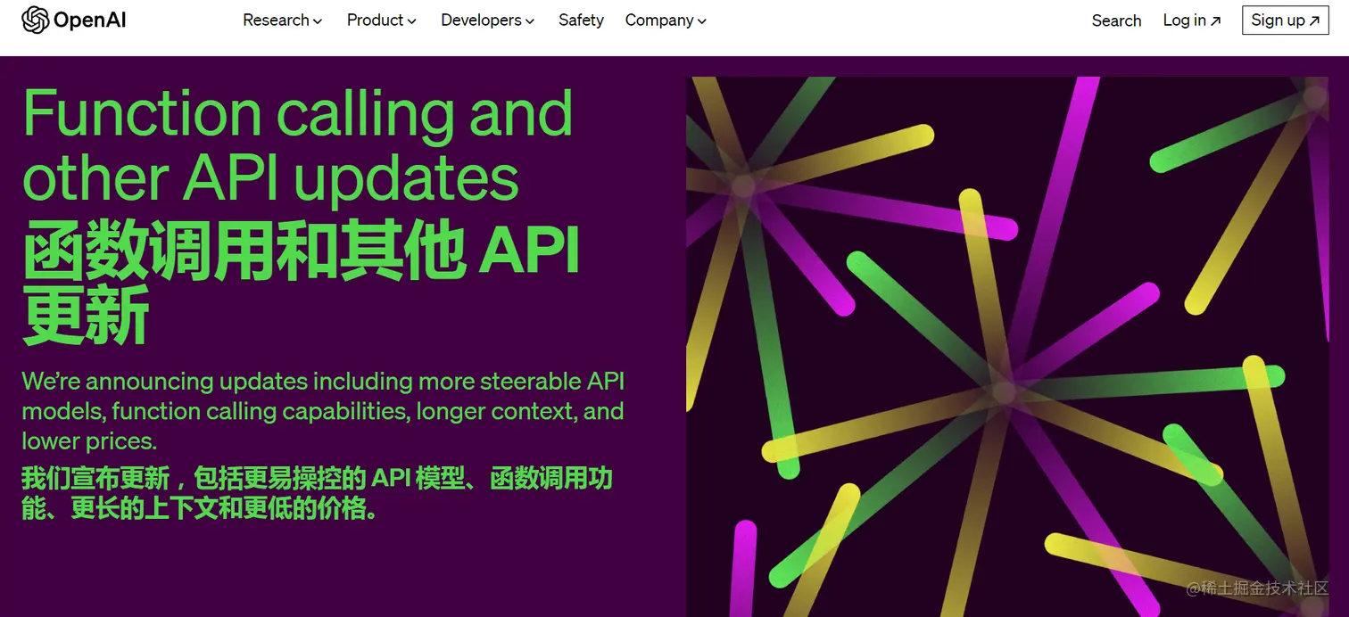Click the Log in link
This screenshot has width=1349, height=617.
pyautogui.click(x=1191, y=21)
